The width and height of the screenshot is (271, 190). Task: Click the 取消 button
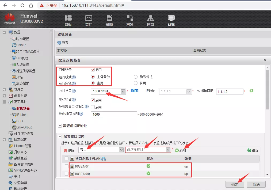point(256,184)
